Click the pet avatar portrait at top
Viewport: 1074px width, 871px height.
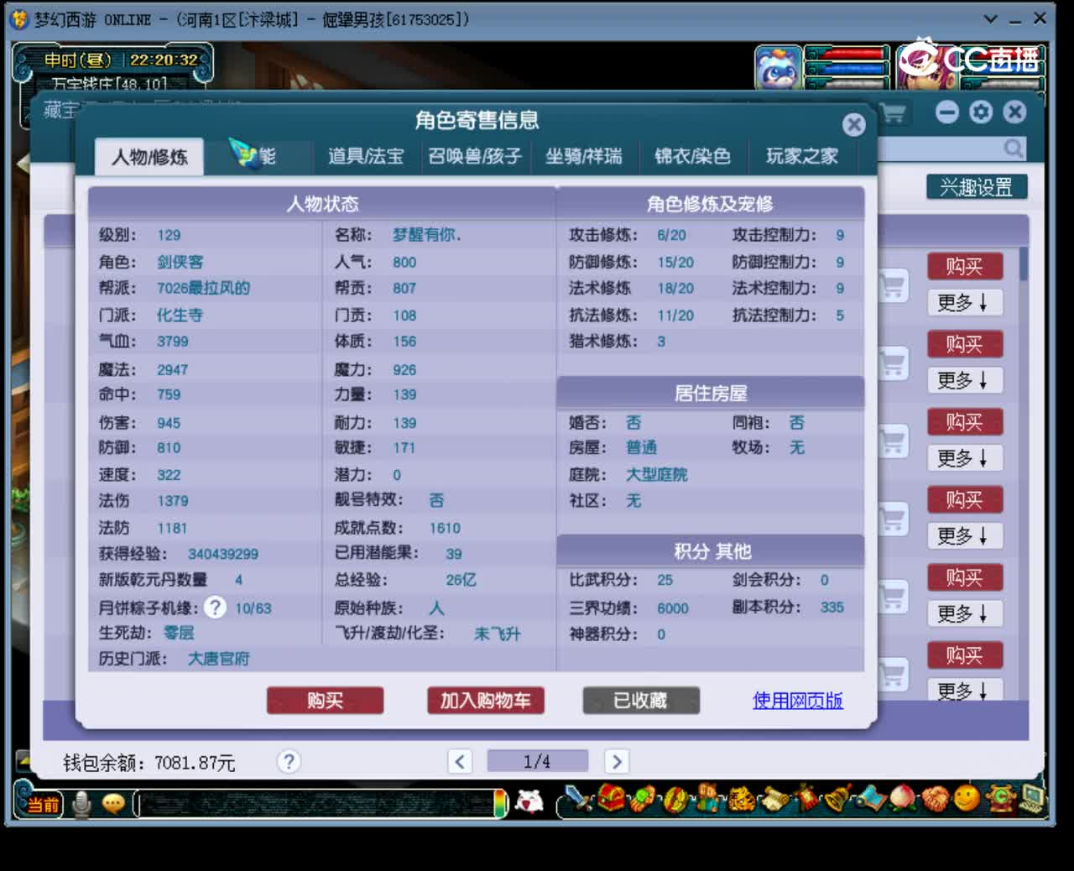[x=778, y=67]
